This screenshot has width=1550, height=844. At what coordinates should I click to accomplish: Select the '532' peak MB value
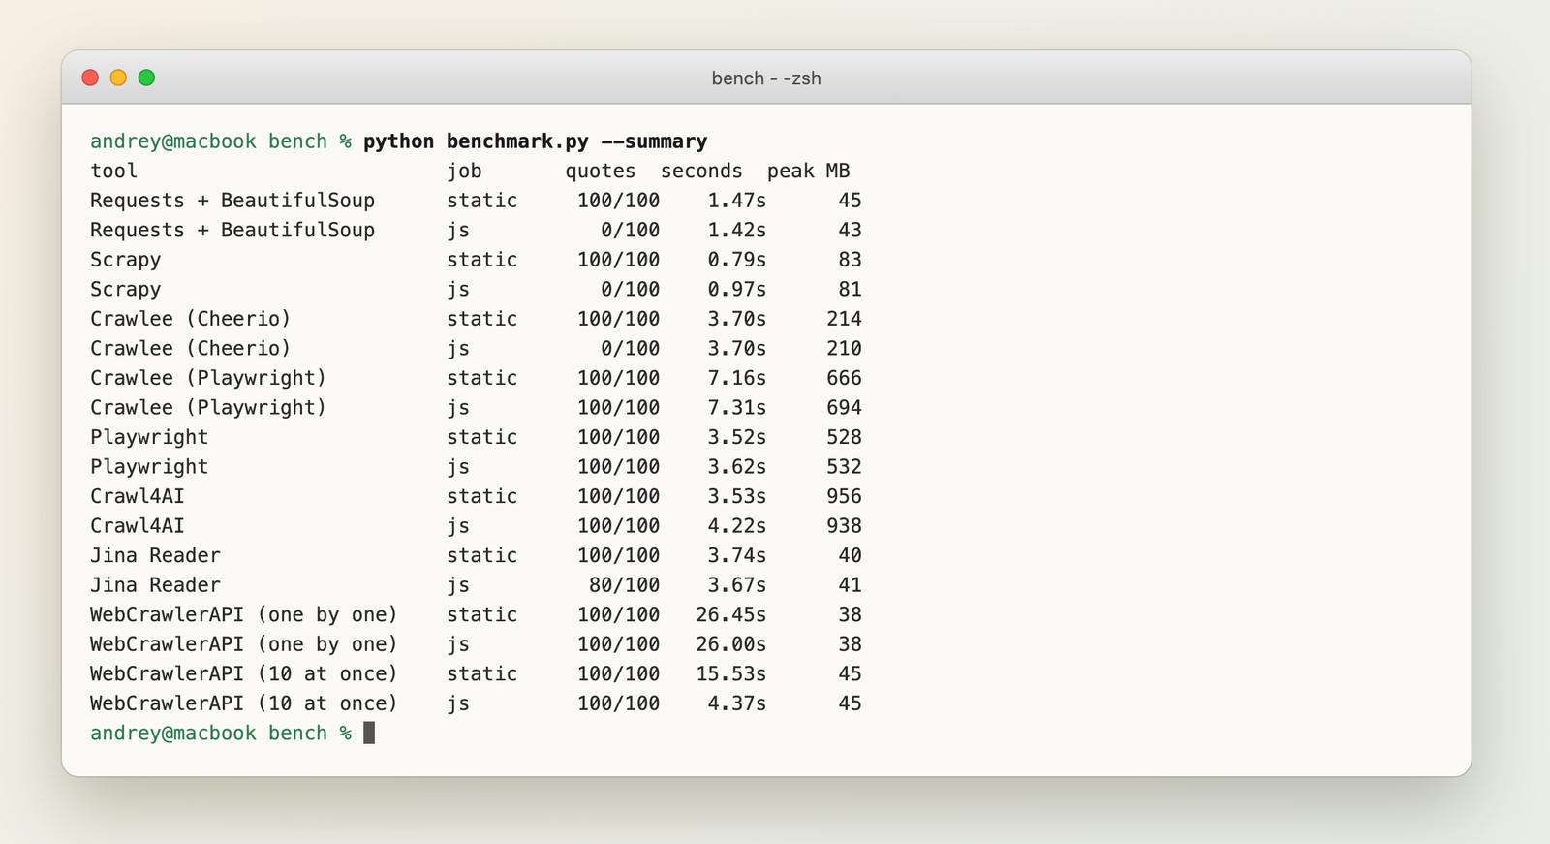pos(844,467)
